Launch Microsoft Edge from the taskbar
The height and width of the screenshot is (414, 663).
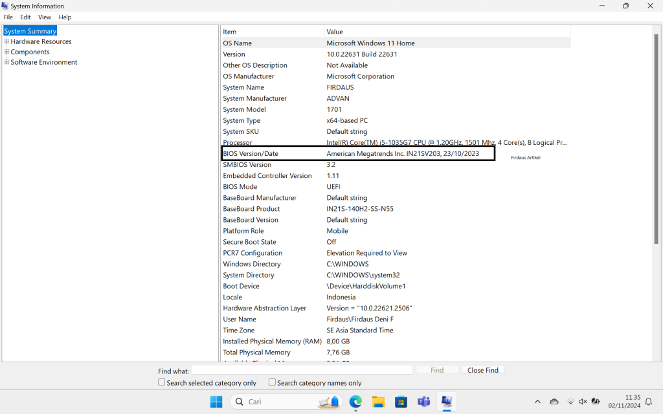click(355, 402)
